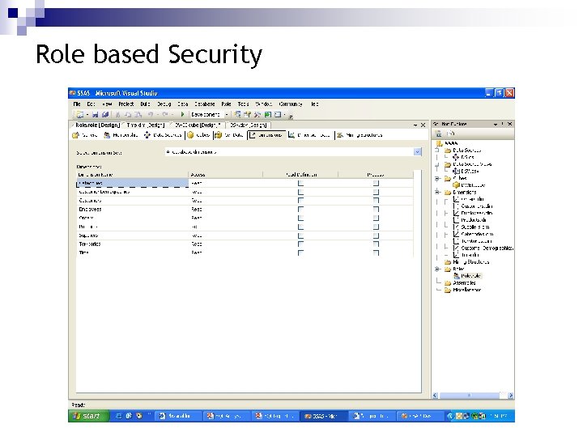Click the green Start Debugging arrow
The width and height of the screenshot is (583, 437).
click(x=182, y=114)
